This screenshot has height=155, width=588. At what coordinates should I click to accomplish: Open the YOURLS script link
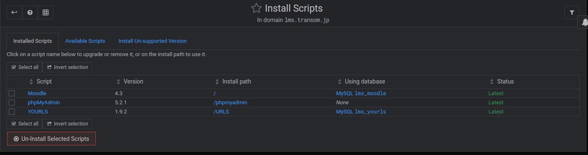click(x=38, y=112)
